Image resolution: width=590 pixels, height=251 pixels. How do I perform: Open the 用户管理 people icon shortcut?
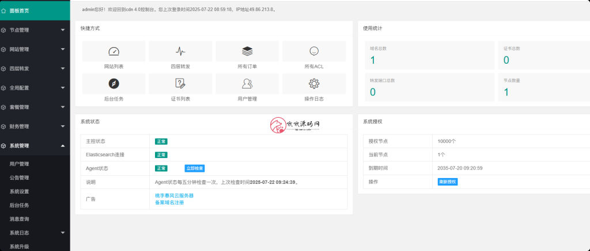(x=247, y=84)
